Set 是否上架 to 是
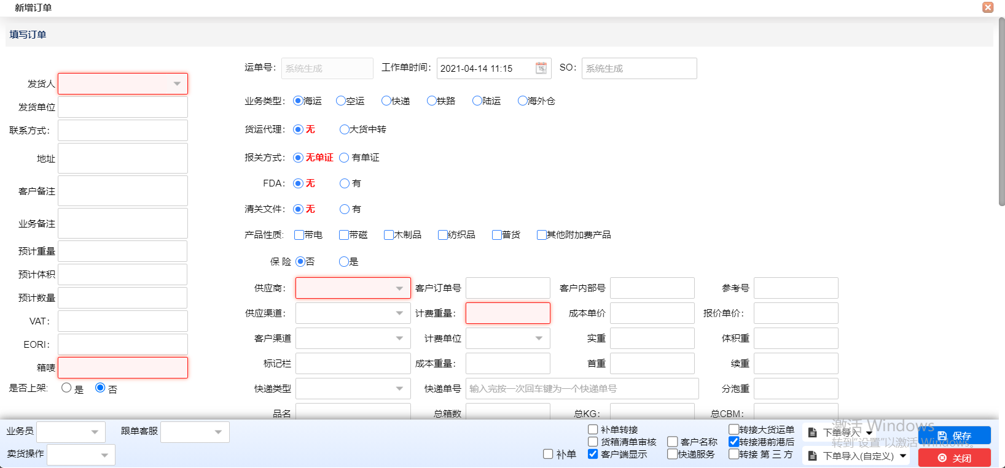1005x468 pixels. (66, 388)
